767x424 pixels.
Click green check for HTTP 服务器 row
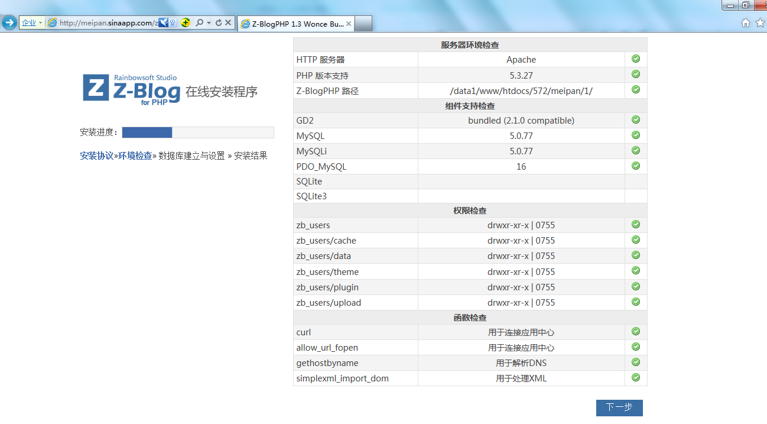point(636,59)
